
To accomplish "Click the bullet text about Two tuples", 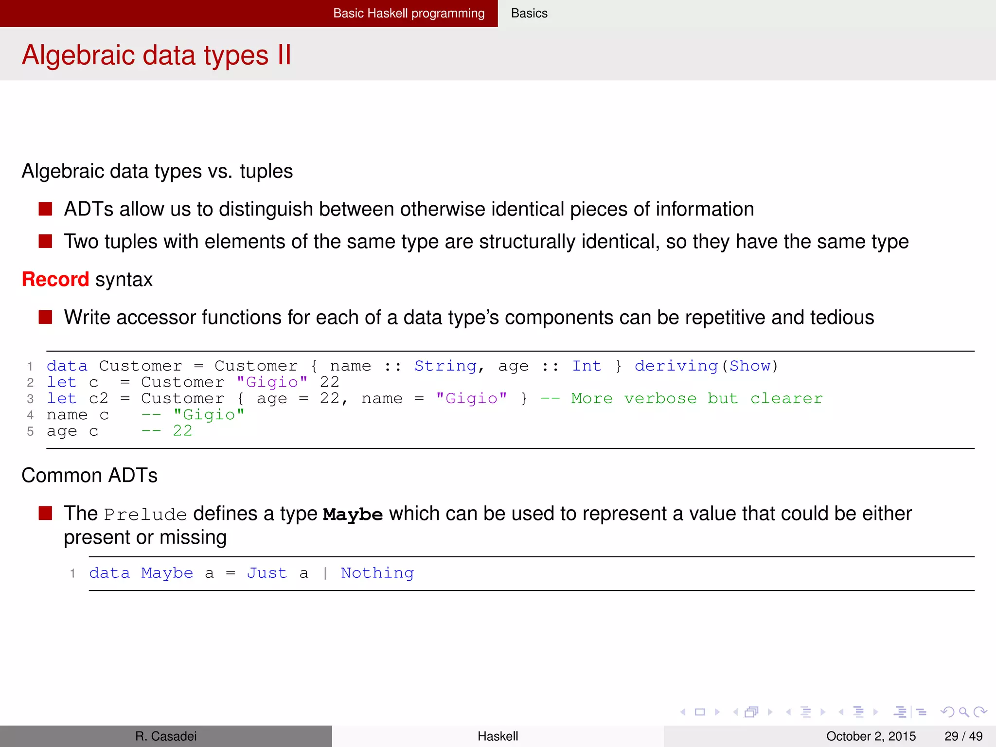I will (x=486, y=242).
